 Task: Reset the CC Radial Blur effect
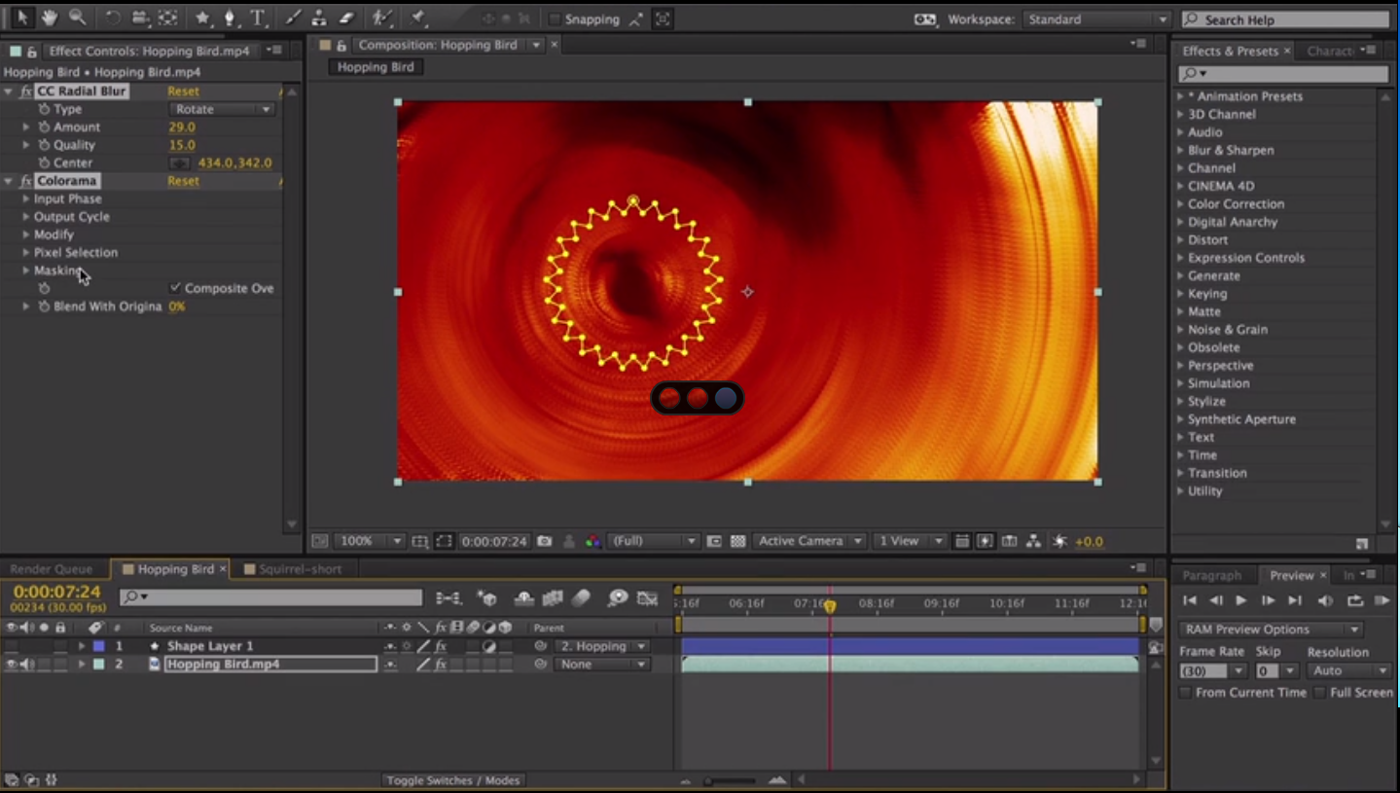coord(183,91)
